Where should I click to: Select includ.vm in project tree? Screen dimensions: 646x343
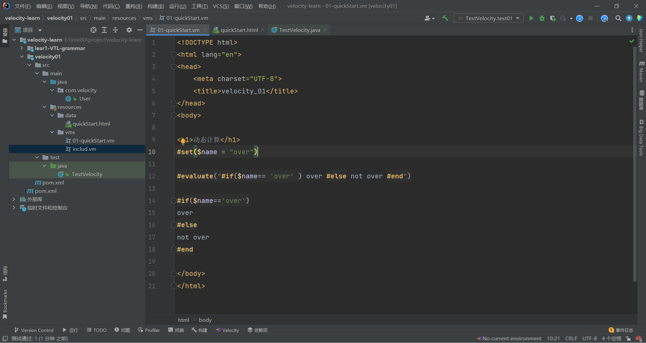(84, 149)
